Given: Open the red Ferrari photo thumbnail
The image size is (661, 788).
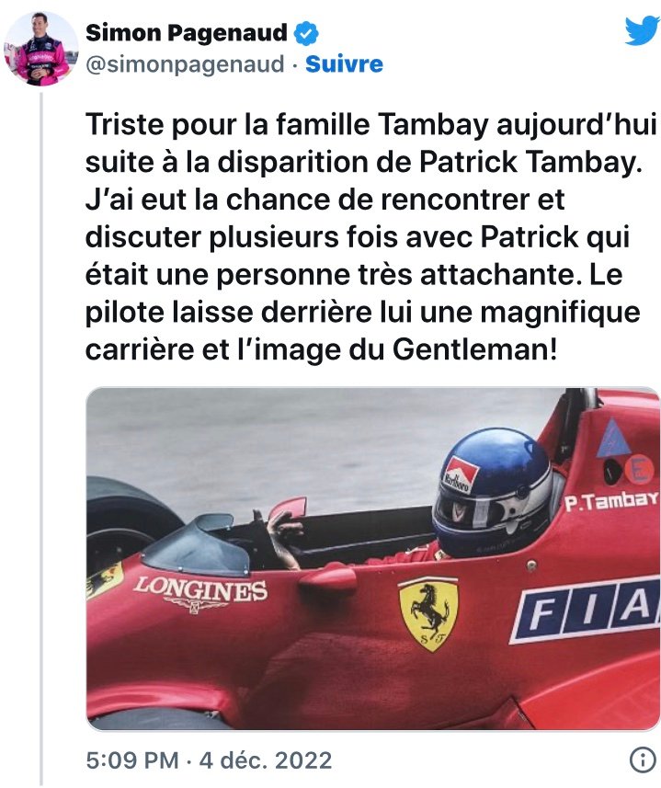Looking at the screenshot, I should pos(373,559).
